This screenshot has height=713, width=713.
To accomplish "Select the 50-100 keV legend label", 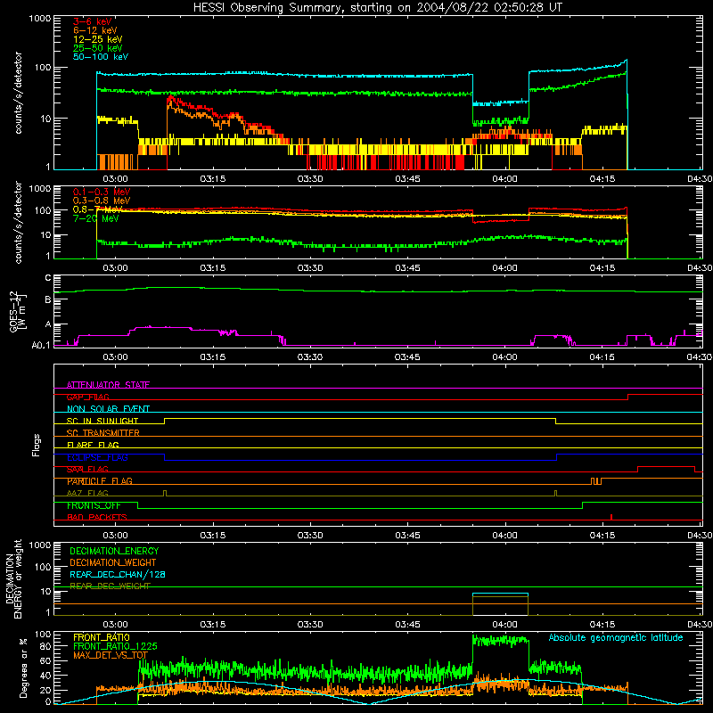I will tap(101, 56).
